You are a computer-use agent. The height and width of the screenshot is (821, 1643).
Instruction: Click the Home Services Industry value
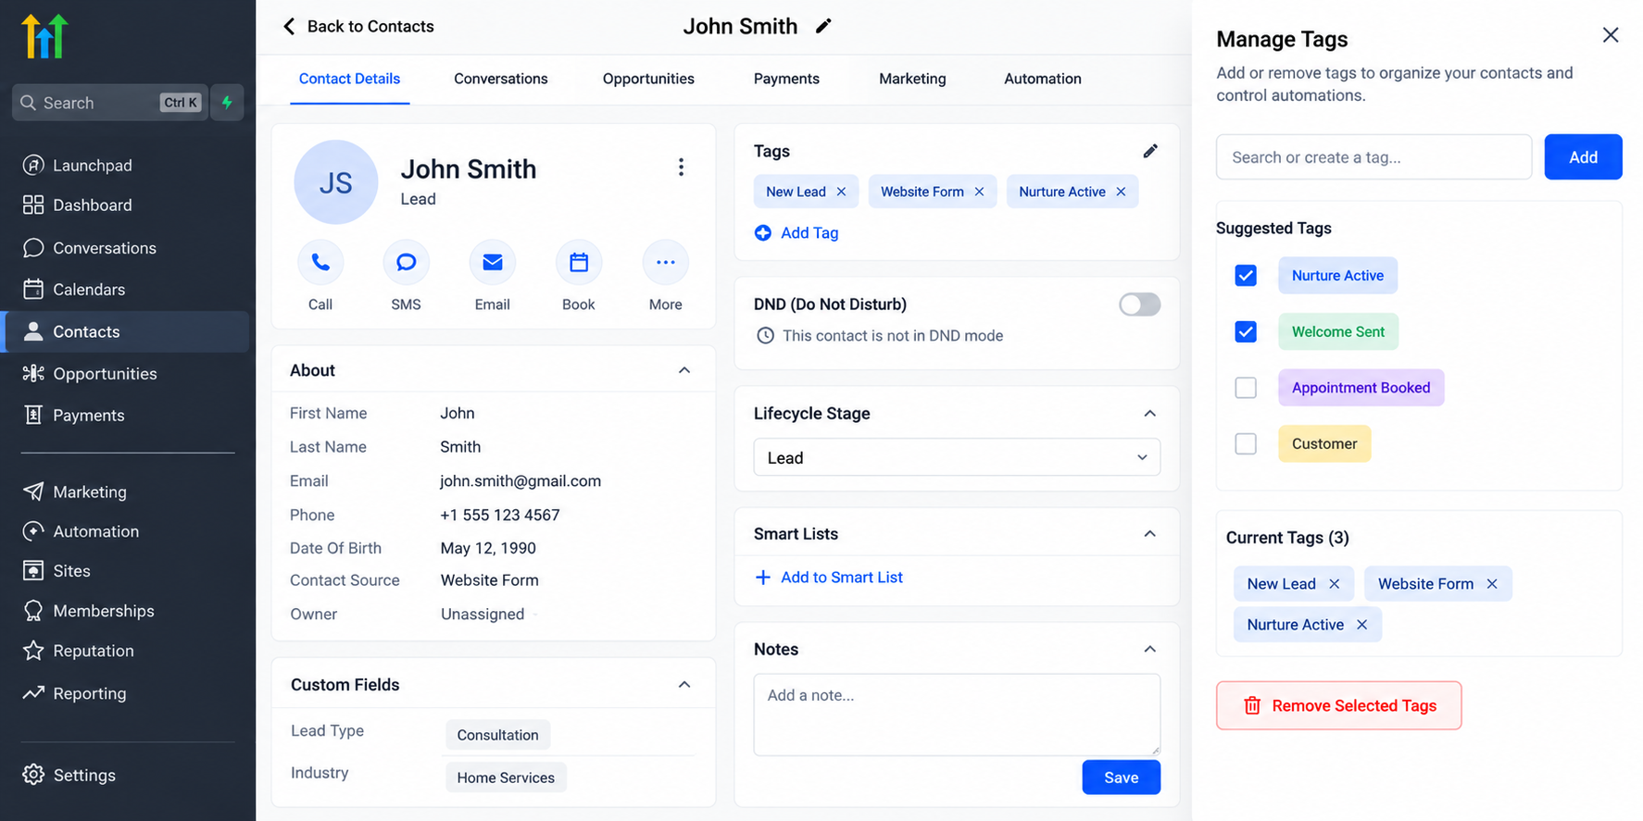click(506, 777)
